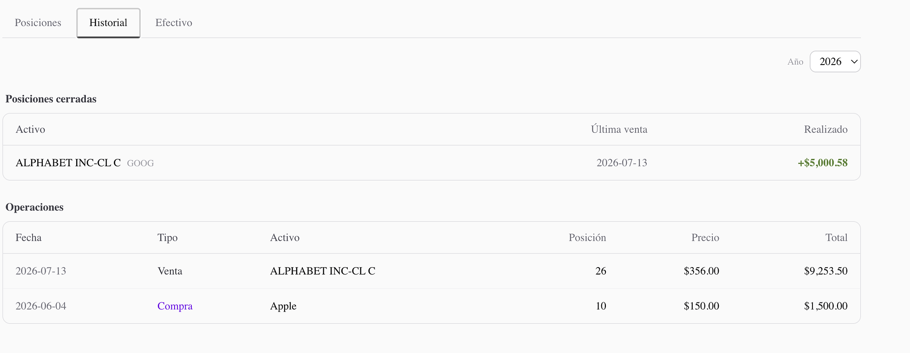Viewport: 910px width, 353px height.
Task: Click the GOOG ticker label
Action: tap(140, 163)
